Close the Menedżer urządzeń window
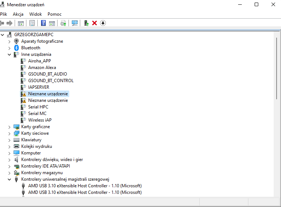The height and width of the screenshot is (207, 281). 273,4
